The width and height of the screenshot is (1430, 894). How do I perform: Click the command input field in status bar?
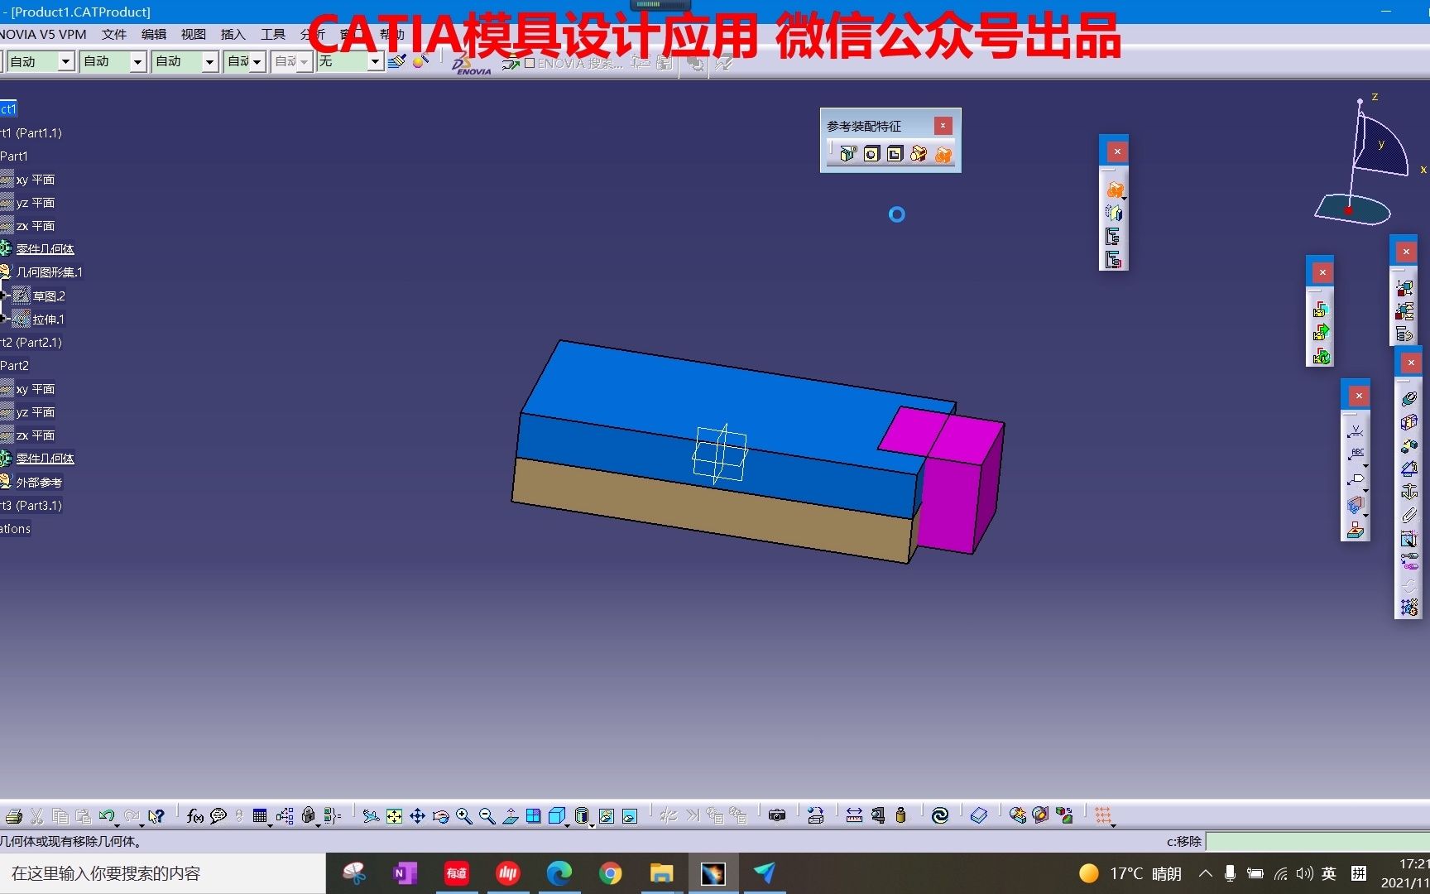pos(1317,841)
